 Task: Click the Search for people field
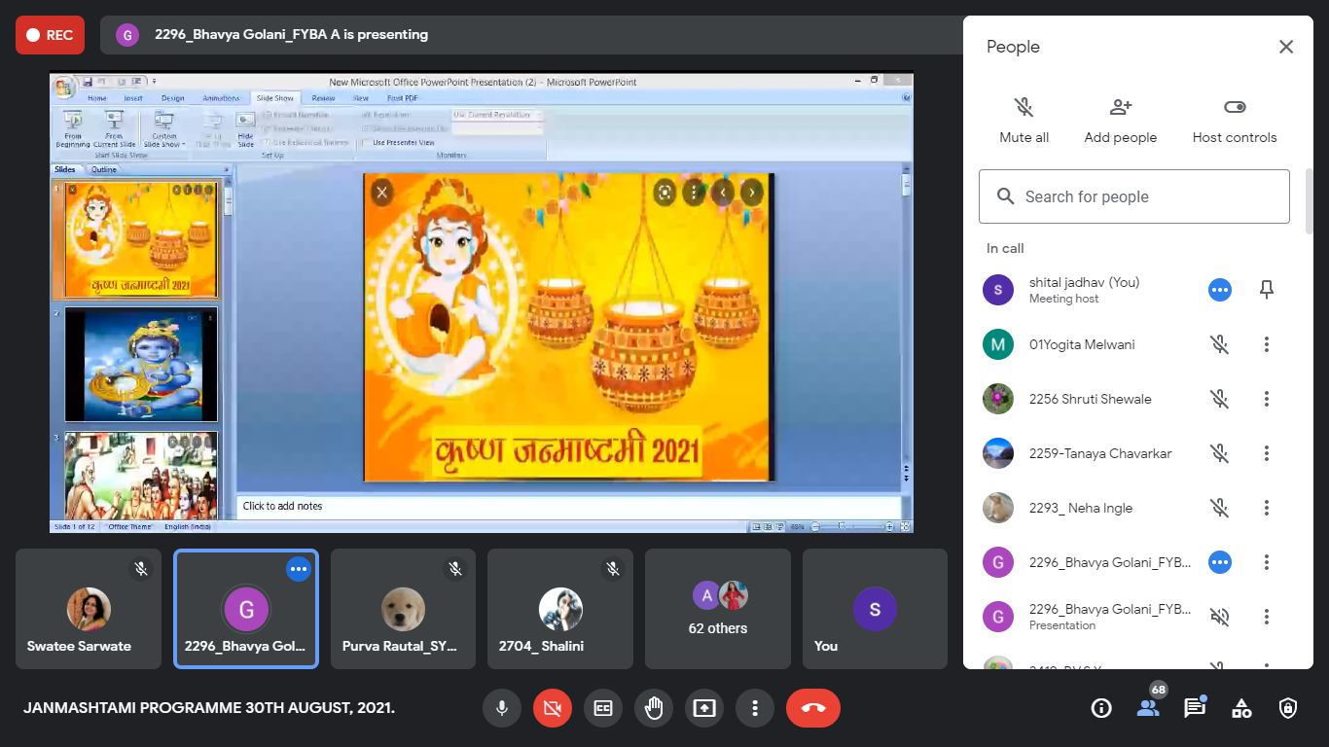[1134, 196]
